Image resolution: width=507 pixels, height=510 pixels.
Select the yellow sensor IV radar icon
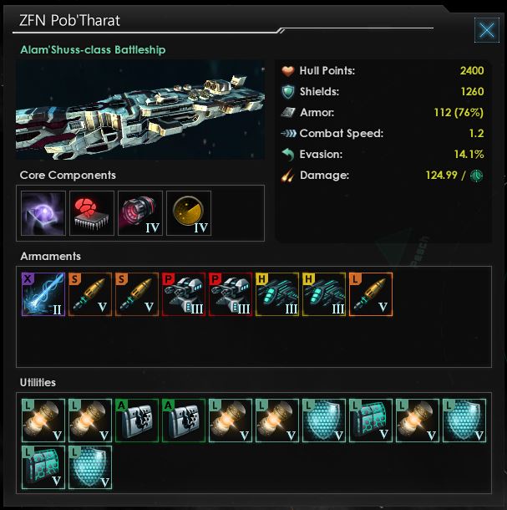[x=189, y=213]
